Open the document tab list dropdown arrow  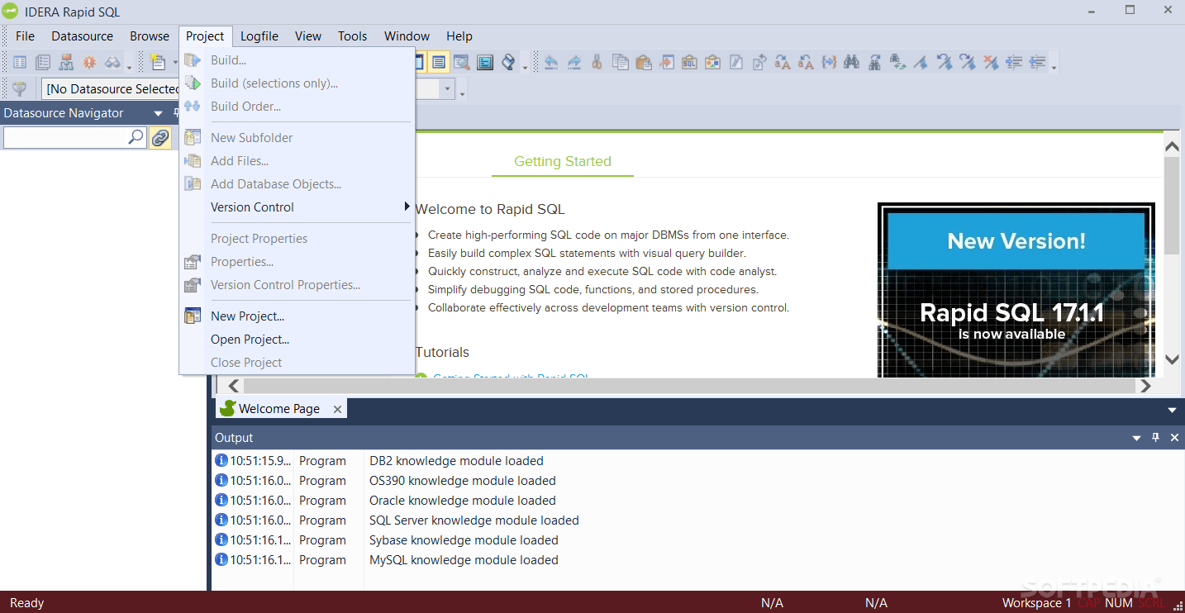(x=1172, y=410)
